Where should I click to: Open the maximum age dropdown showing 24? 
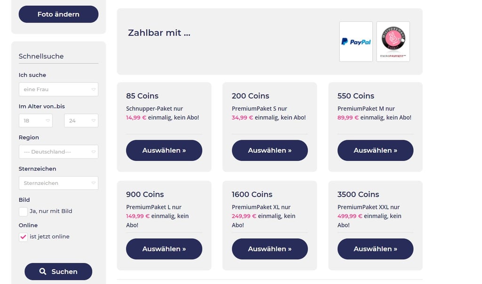(81, 121)
